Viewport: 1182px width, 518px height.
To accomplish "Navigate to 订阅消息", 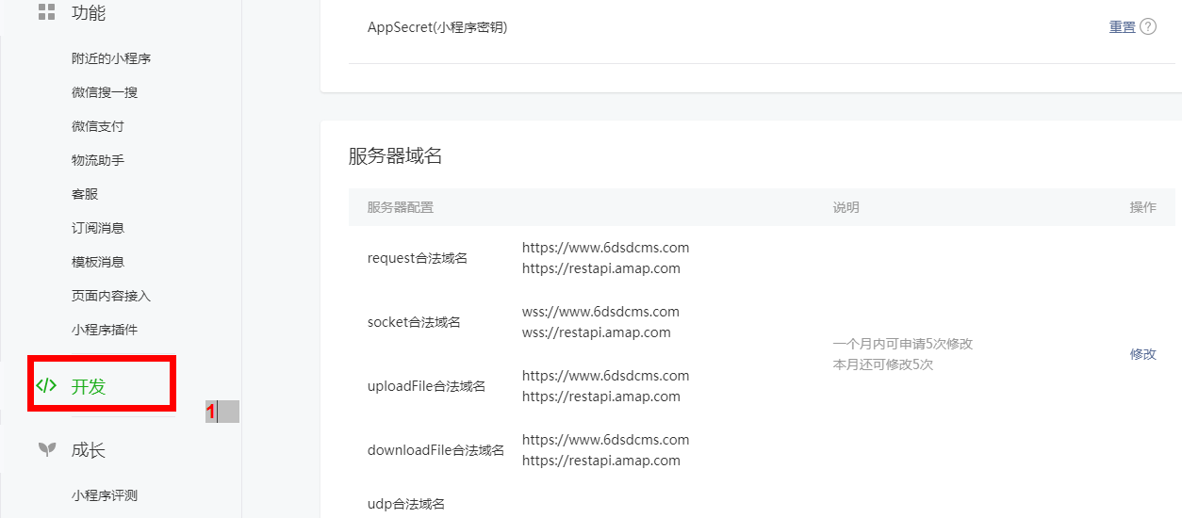I will 97,228.
